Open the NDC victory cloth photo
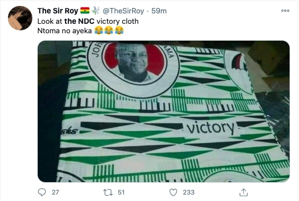The width and height of the screenshot is (299, 201). (x=163, y=112)
